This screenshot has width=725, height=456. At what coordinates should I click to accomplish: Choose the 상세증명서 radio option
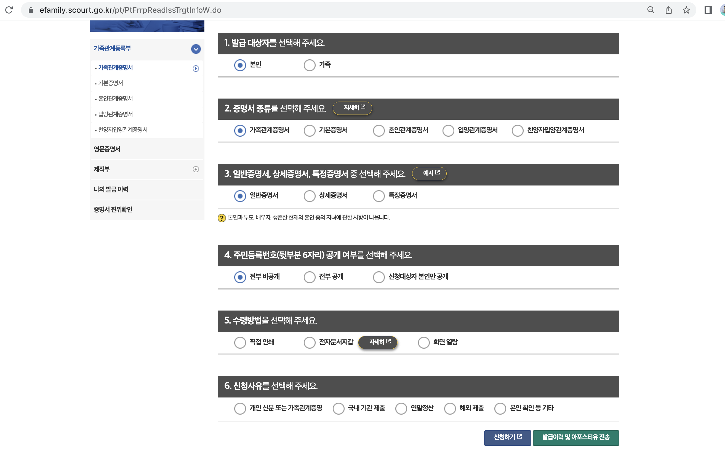tap(309, 195)
